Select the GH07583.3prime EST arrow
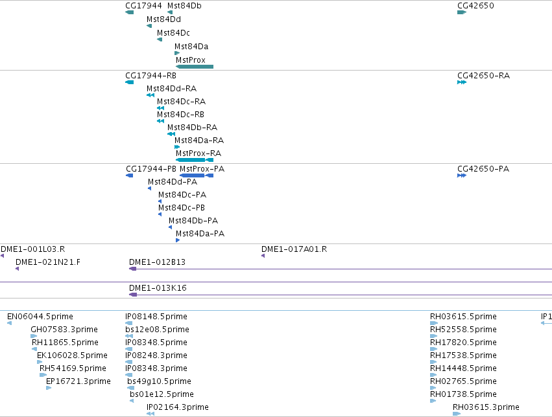The width and height of the screenshot is (552, 417). click(34, 337)
